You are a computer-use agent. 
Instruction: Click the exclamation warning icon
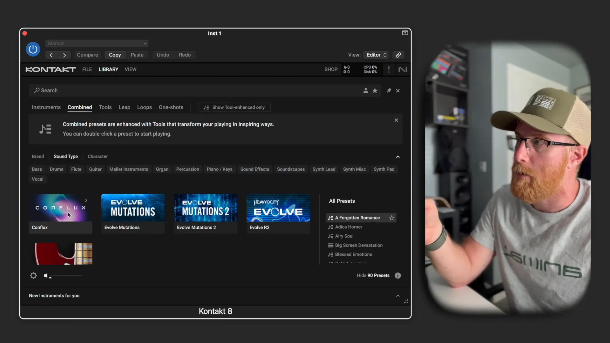(389, 70)
